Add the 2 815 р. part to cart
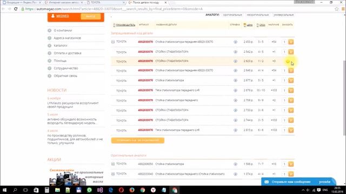This screenshot has height=194, width=346. (x=291, y=130)
